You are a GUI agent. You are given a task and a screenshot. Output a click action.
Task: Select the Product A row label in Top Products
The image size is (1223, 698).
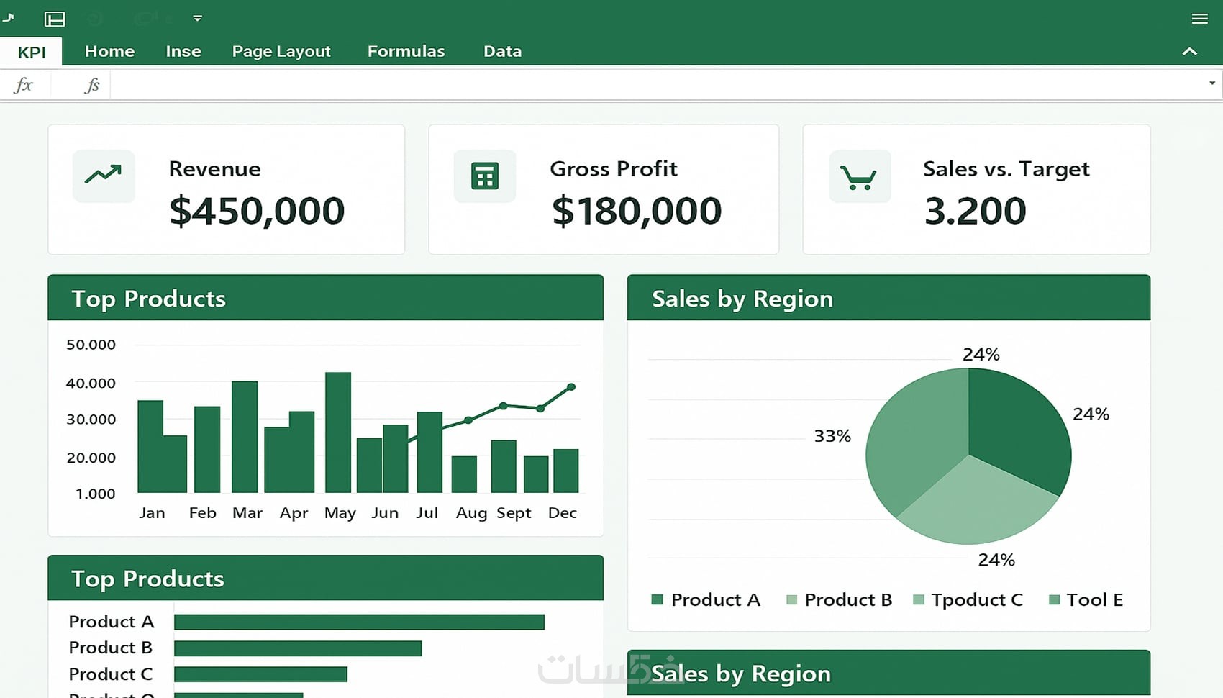click(x=112, y=622)
